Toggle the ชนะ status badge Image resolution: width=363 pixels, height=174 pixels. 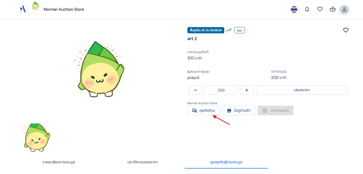pyautogui.click(x=239, y=30)
